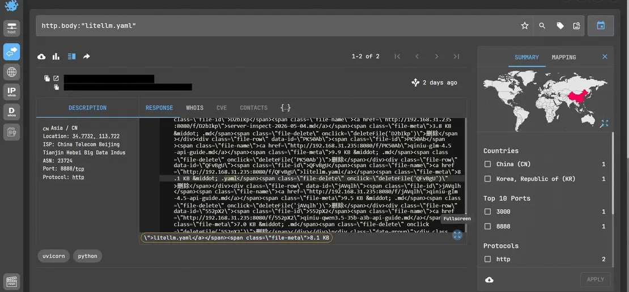The image size is (629, 292).
Task: Open the clapperboard icon at sidebar bottom
Action: coord(12,282)
